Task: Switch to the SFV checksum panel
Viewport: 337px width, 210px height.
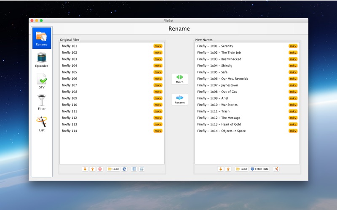Action: 42,81
